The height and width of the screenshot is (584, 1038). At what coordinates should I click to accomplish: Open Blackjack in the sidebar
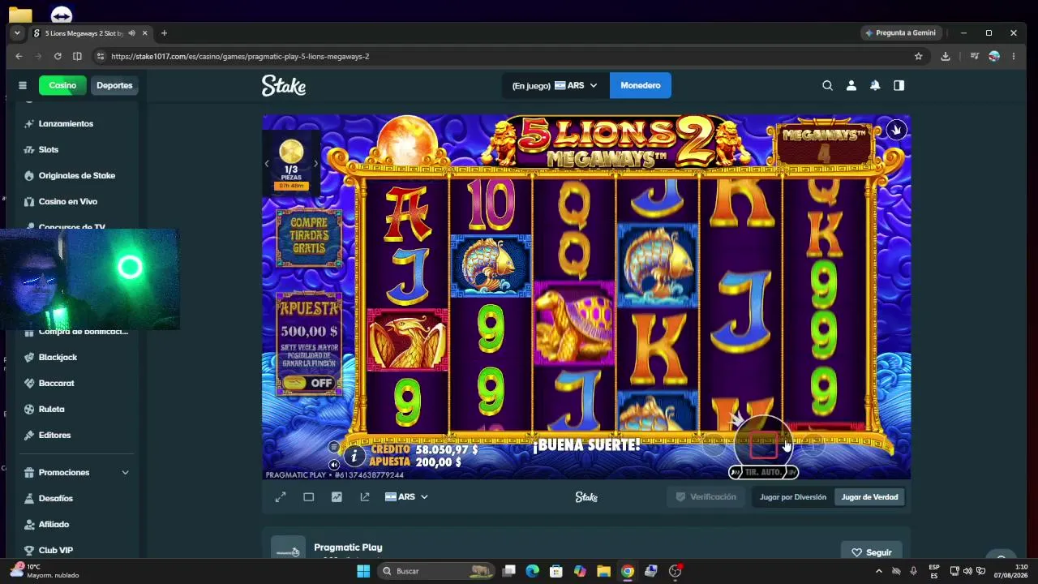[58, 357]
